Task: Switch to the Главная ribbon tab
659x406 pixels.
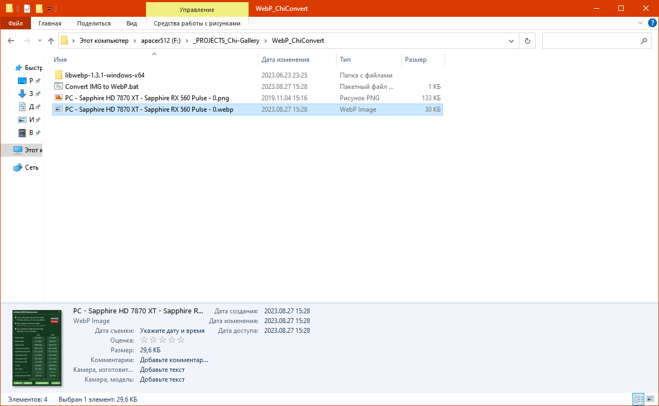Action: pos(50,23)
